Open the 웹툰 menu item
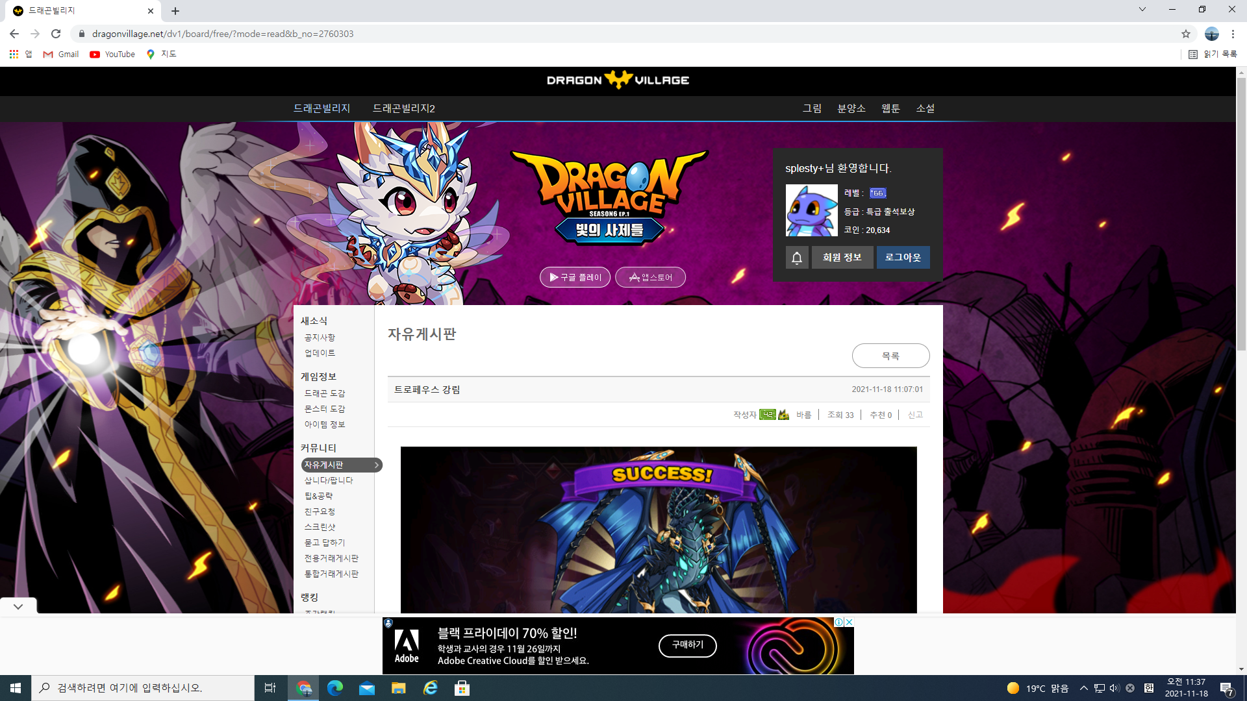1247x701 pixels. pyautogui.click(x=890, y=108)
